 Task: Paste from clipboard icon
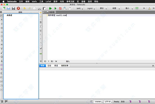(44, 9)
